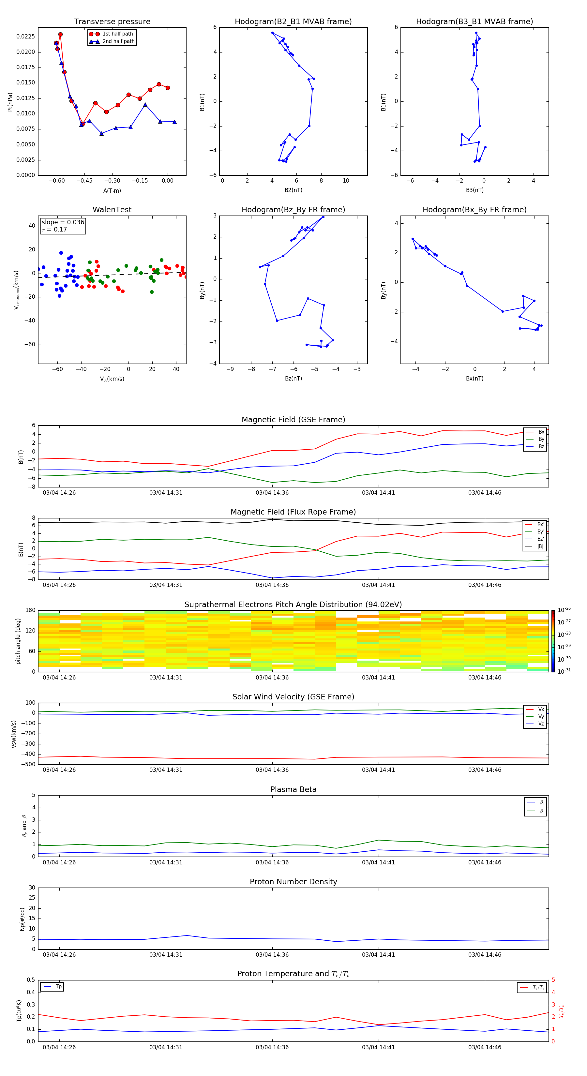Click the red Te/Tp right axis label
Screen dimensions: 587x1076
(x=562, y=1011)
